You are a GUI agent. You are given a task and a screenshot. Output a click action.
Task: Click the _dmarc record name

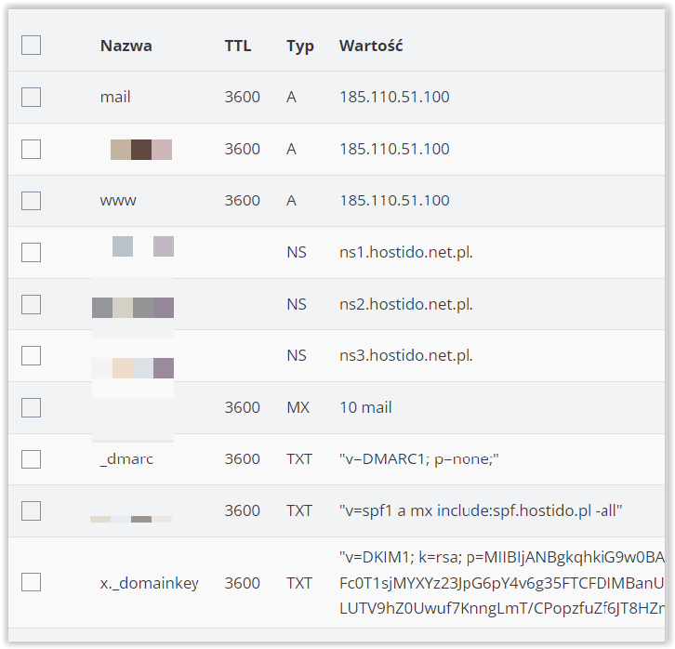click(x=126, y=459)
